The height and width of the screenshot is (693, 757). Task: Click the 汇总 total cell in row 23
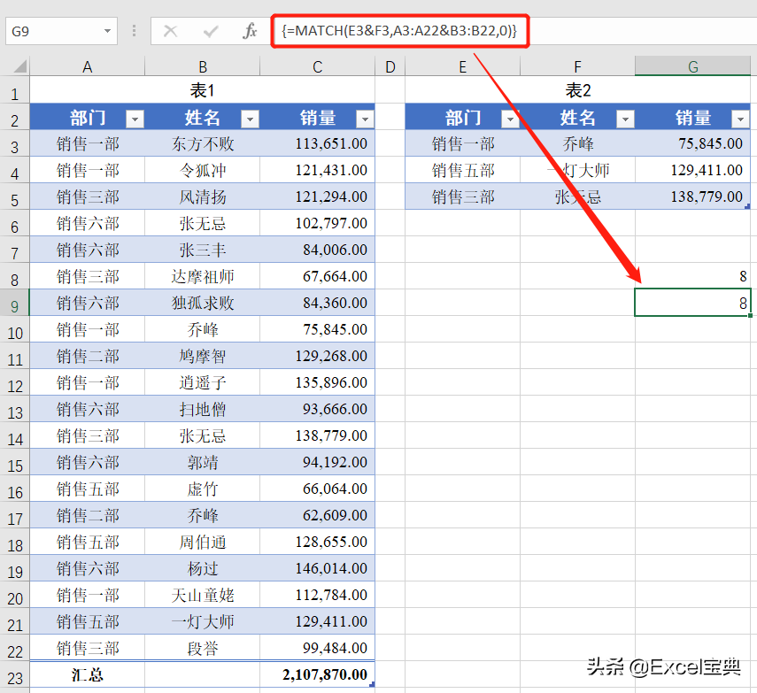[87, 674]
